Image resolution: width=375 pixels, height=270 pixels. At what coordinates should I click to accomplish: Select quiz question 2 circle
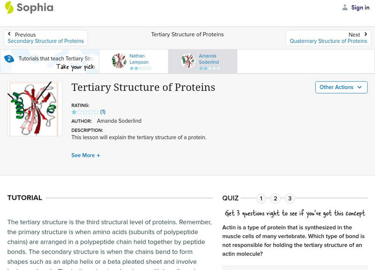[276, 198]
